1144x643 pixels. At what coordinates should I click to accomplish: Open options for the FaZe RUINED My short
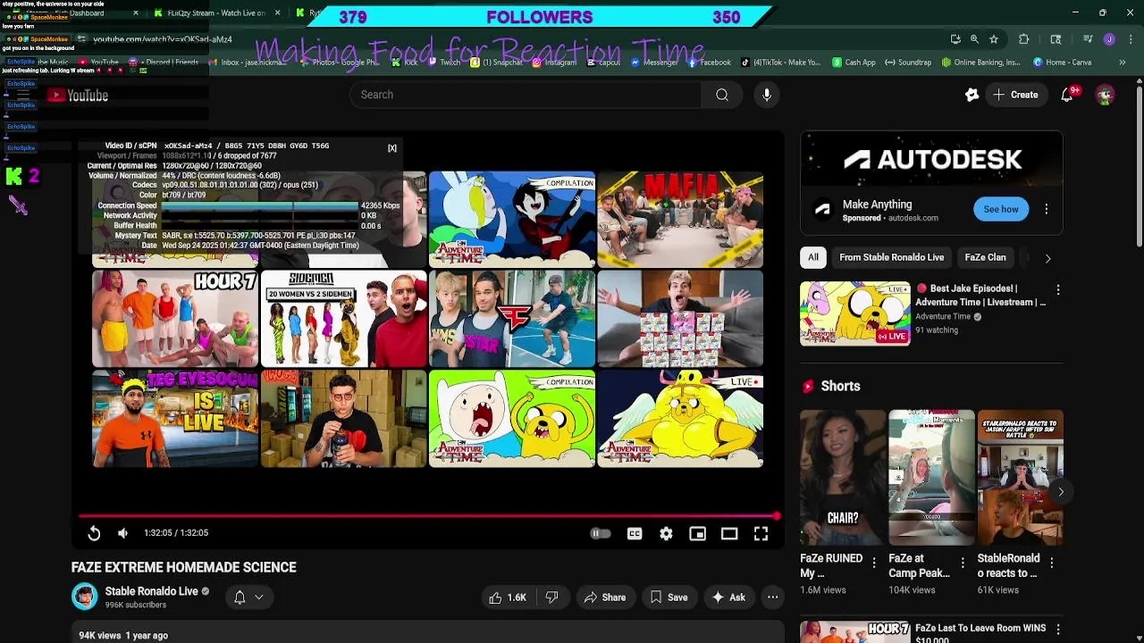[874, 563]
